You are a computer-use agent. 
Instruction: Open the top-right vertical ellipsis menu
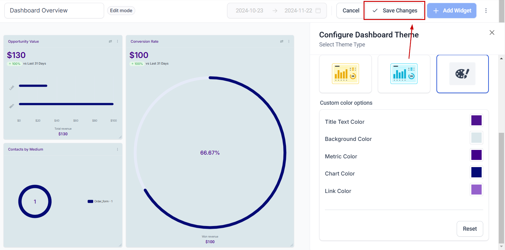coord(486,11)
